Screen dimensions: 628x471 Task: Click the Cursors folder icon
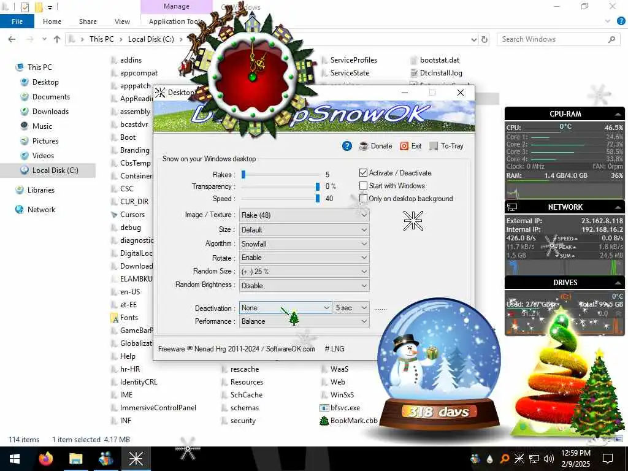[114, 215]
